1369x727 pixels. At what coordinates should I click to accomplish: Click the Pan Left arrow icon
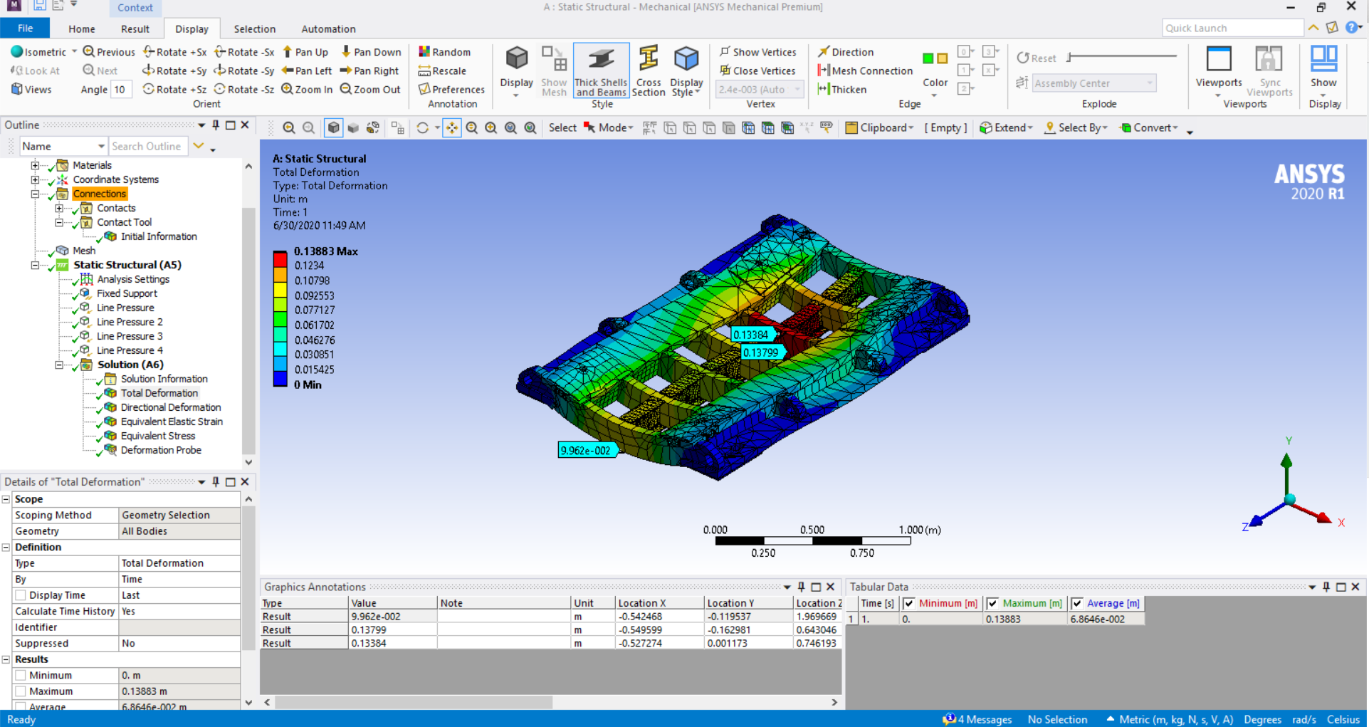[288, 70]
